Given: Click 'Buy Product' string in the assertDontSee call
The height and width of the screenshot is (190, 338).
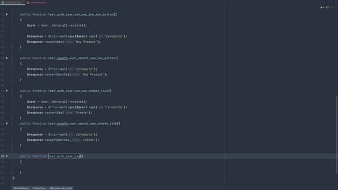Looking at the screenshot, I should point(93,74).
